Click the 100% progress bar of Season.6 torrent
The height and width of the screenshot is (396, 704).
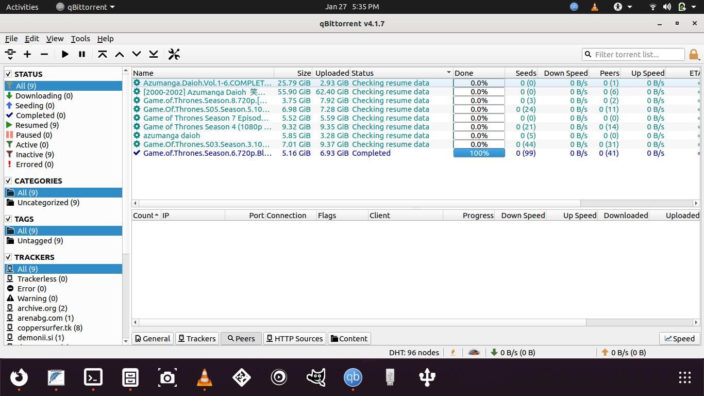pos(479,153)
